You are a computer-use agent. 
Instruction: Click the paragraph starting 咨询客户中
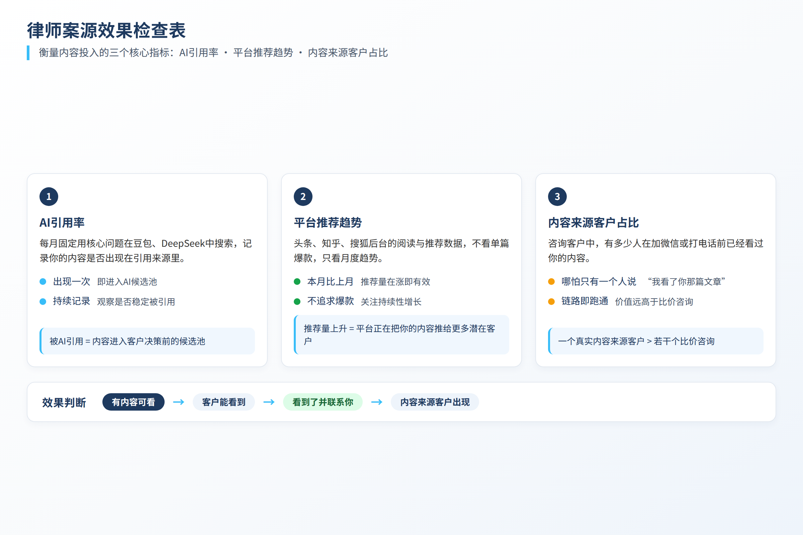(x=656, y=251)
